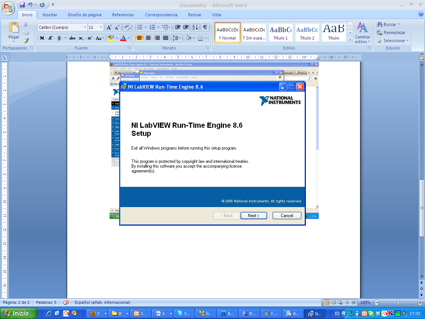Open Word Help question mark icon
Image resolution: width=425 pixels, height=319 pixels.
pos(421,14)
